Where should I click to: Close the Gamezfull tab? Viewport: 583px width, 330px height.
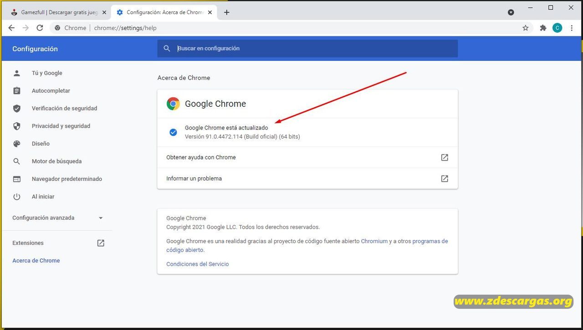coord(104,12)
